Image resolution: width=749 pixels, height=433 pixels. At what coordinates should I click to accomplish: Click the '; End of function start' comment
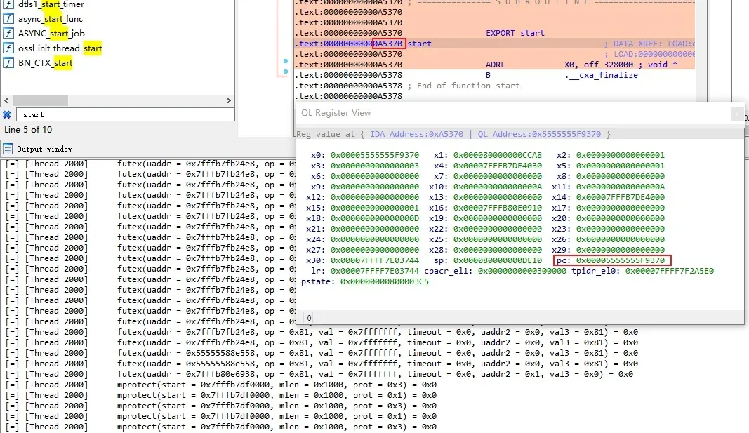[x=463, y=86]
